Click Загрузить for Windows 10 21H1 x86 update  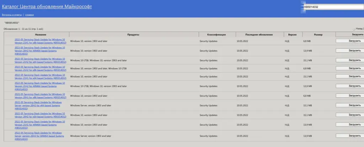(x=350, y=41)
